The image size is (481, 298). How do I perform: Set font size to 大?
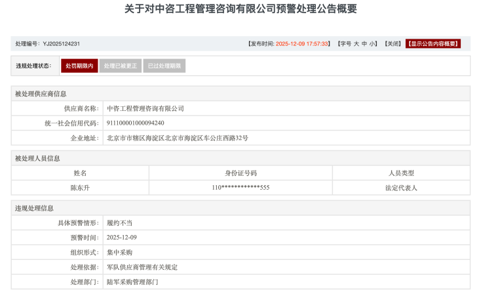point(356,43)
